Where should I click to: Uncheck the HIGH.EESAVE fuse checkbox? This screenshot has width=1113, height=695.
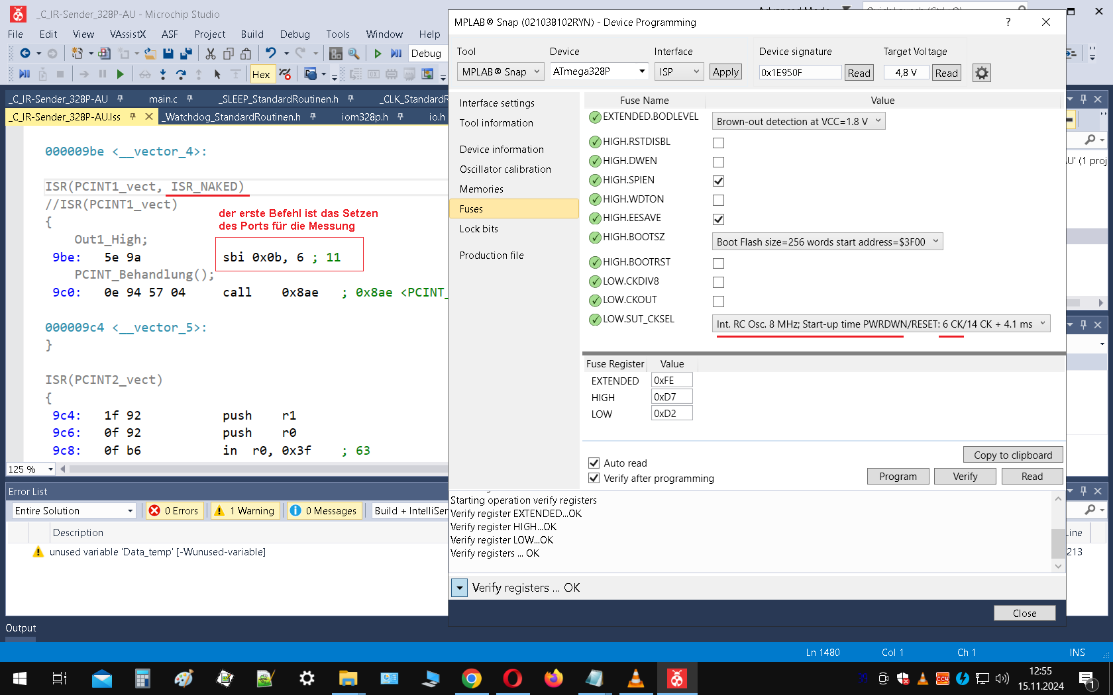click(718, 219)
